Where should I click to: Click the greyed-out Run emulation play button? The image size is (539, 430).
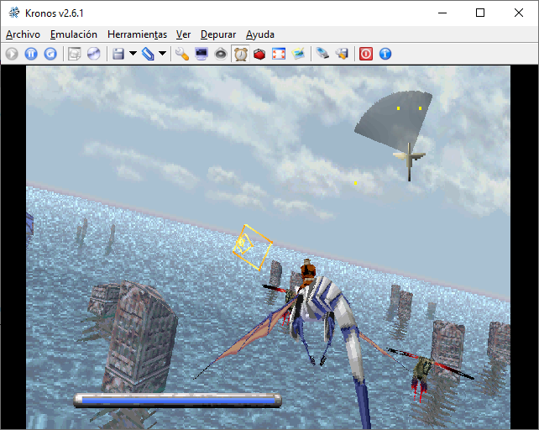(12, 54)
